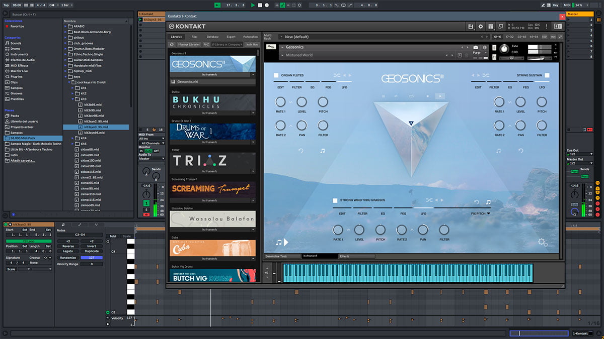Toggle the MIDI map mode button

point(567,5)
